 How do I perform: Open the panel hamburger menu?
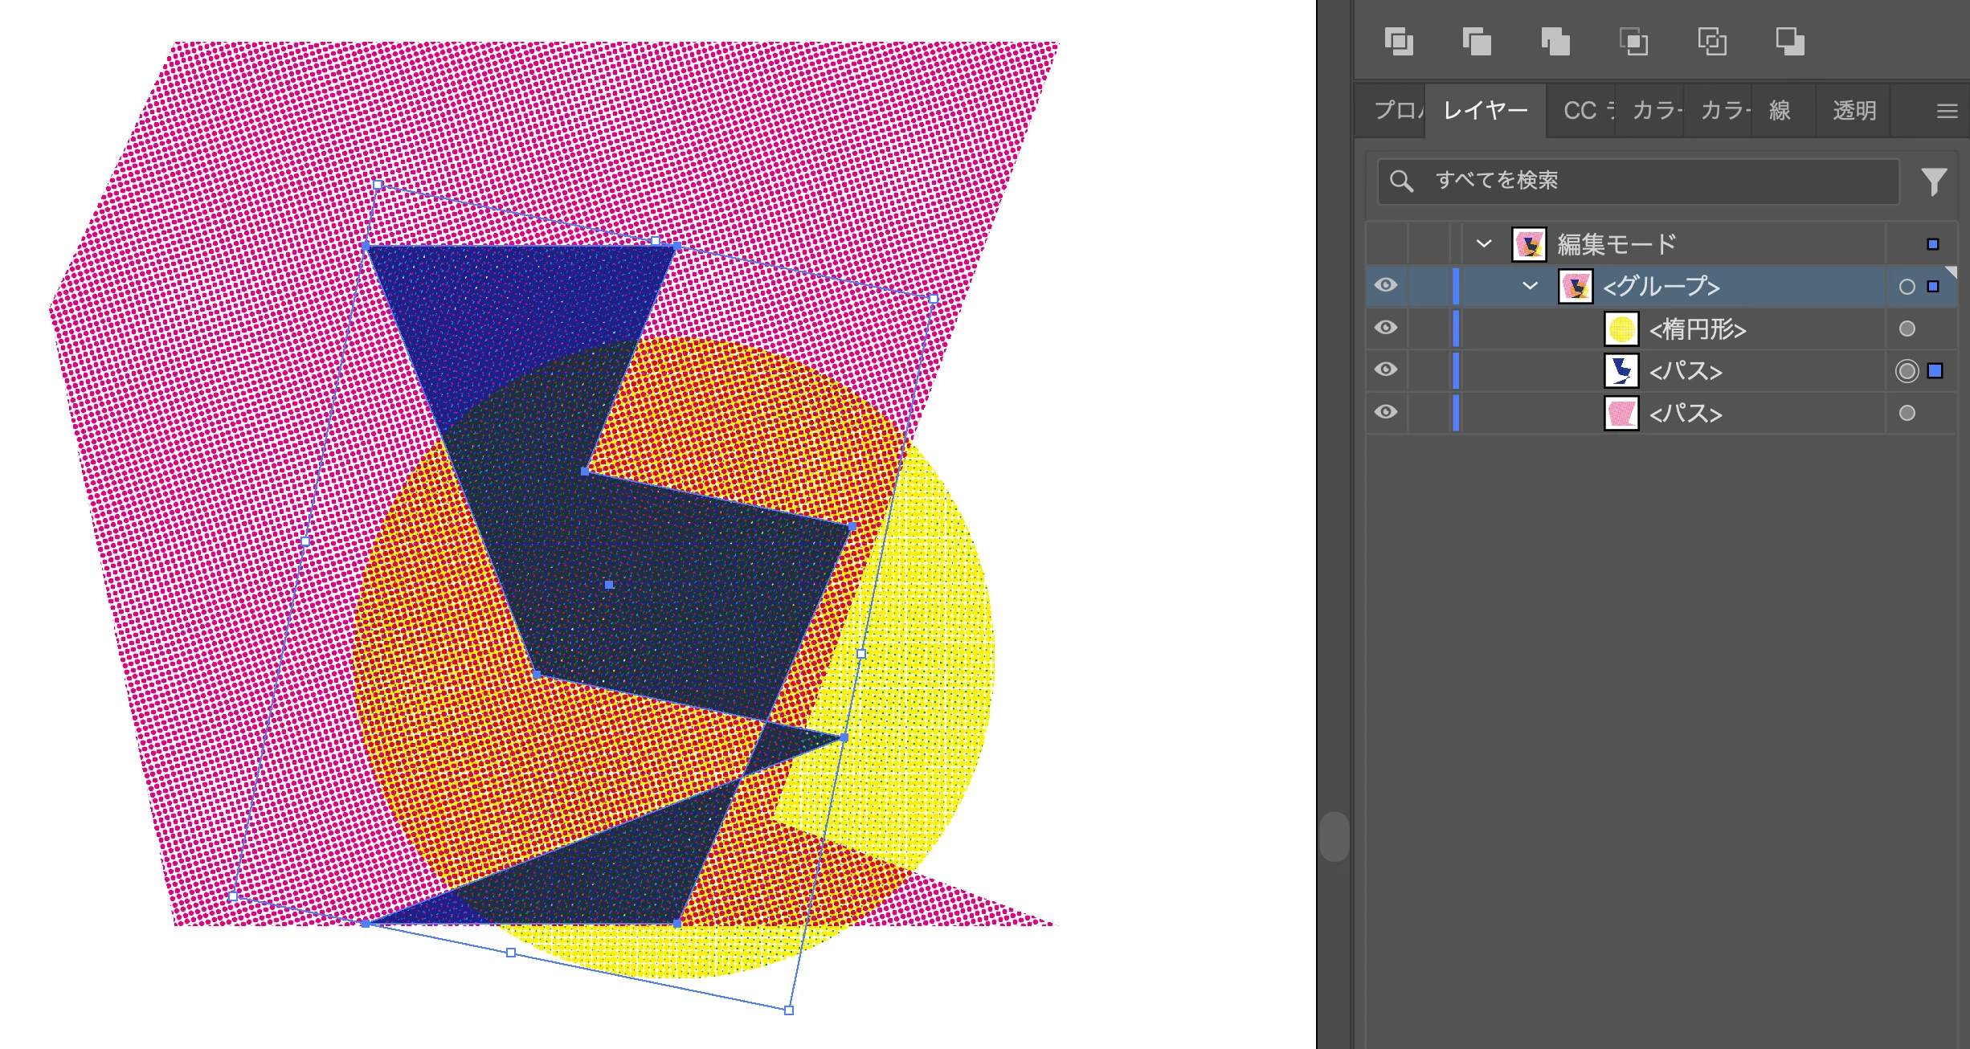[1947, 111]
